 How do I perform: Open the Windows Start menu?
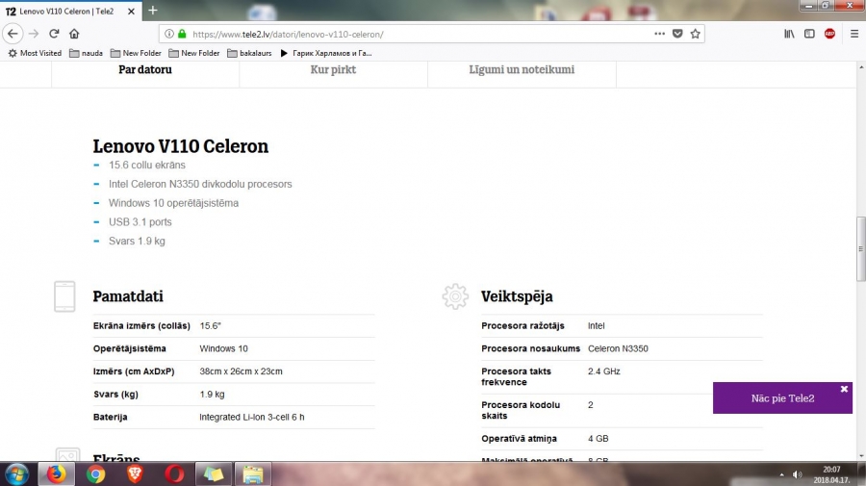17,473
